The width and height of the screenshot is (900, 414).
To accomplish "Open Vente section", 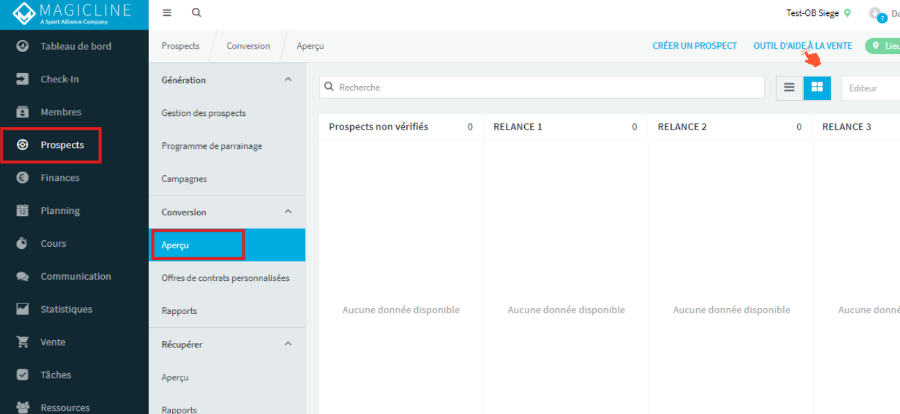I will (53, 342).
